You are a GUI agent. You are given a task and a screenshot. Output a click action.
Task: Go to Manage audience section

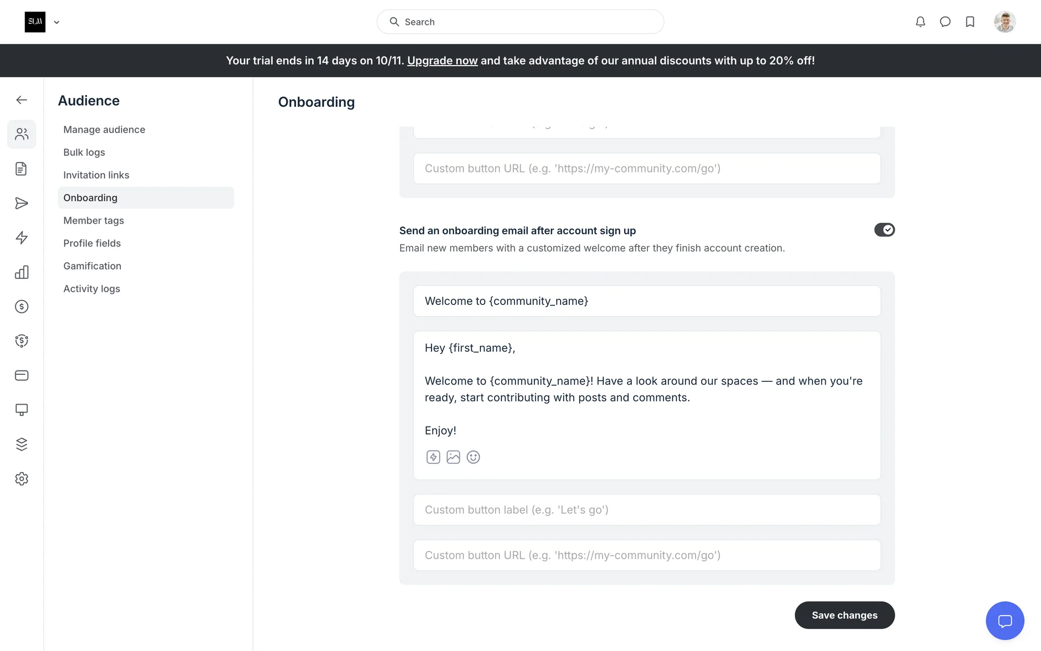104,130
